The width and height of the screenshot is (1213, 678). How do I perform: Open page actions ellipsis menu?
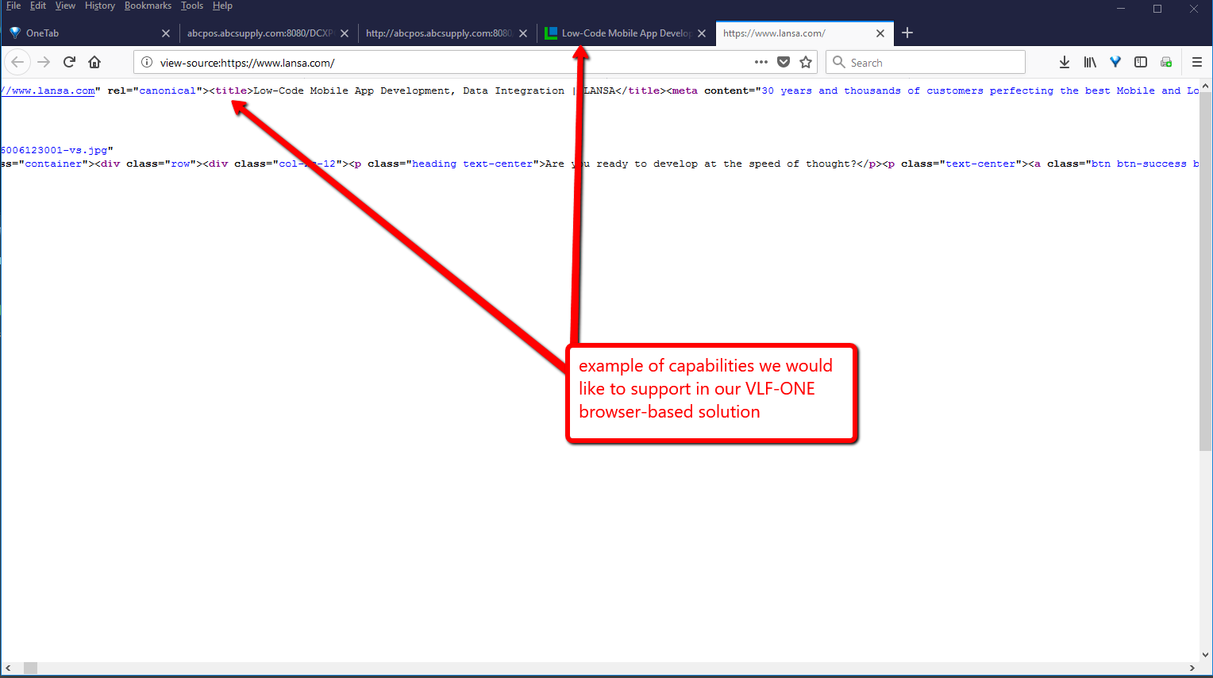(x=761, y=62)
